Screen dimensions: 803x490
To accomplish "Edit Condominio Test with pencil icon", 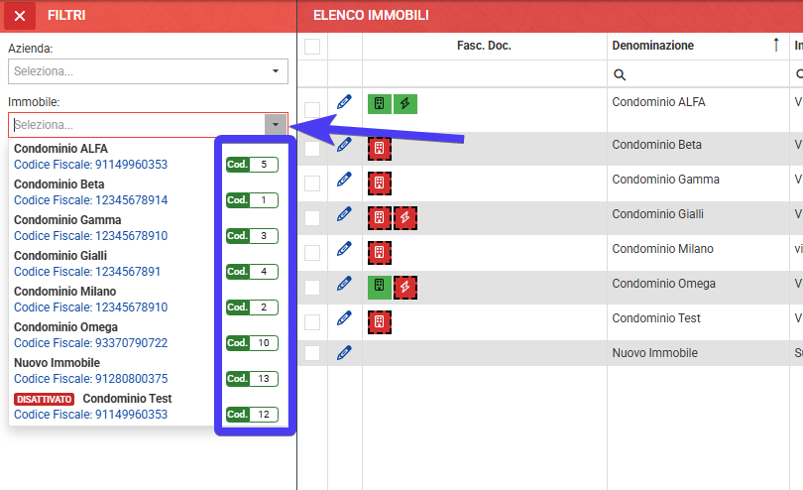I will pos(344,318).
